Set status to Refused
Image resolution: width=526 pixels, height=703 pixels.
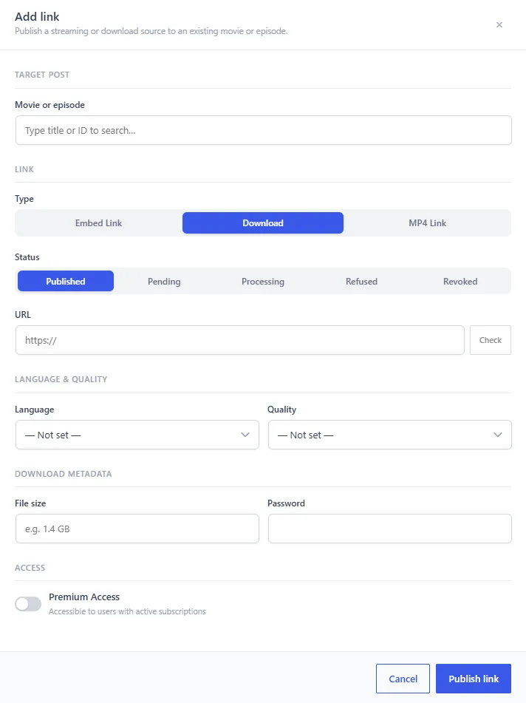(x=361, y=281)
